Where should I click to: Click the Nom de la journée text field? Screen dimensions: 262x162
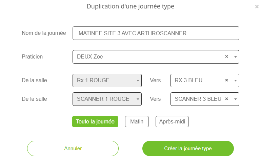coord(156,33)
